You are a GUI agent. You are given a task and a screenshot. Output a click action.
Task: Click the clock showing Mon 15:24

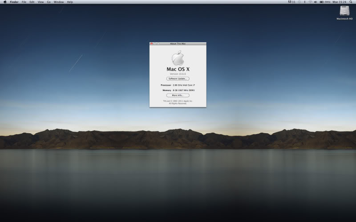click(x=339, y=2)
